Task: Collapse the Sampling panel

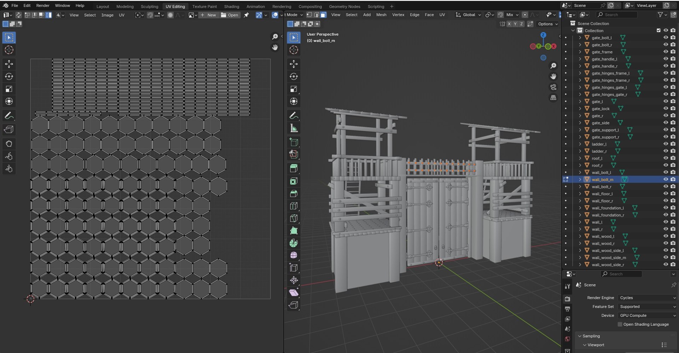Action: pos(580,336)
